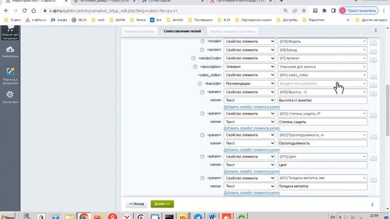This screenshot has width=390, height=219.
Task: Click the Далее >> button
Action: coord(162,204)
